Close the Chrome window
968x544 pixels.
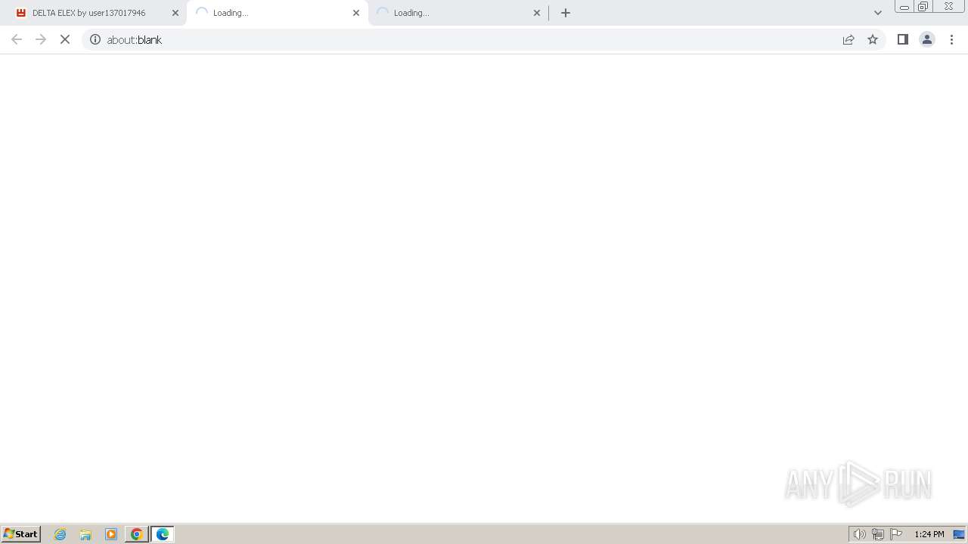[948, 7]
